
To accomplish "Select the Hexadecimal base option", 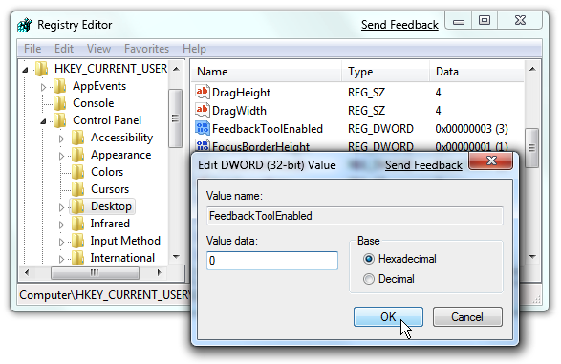I will [x=369, y=259].
